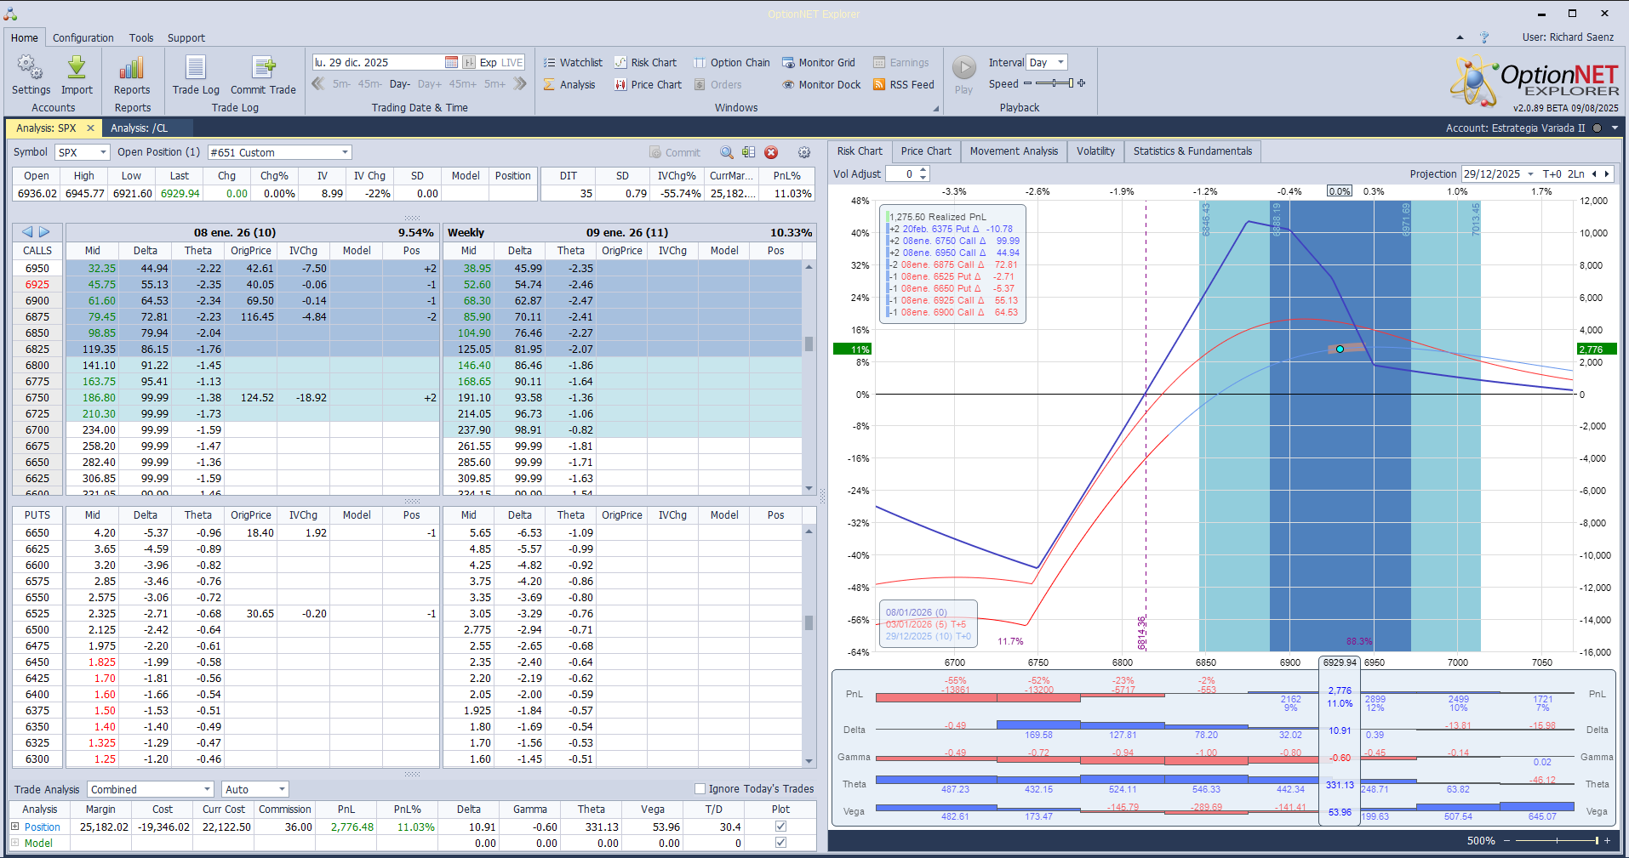This screenshot has width=1629, height=858.
Task: Click the 45m- step back button
Action: pos(369,84)
